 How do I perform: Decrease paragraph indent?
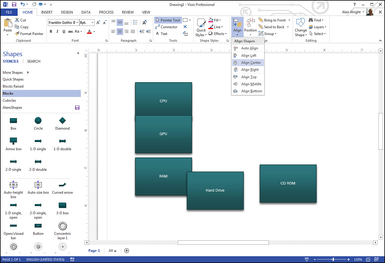(x=142, y=31)
